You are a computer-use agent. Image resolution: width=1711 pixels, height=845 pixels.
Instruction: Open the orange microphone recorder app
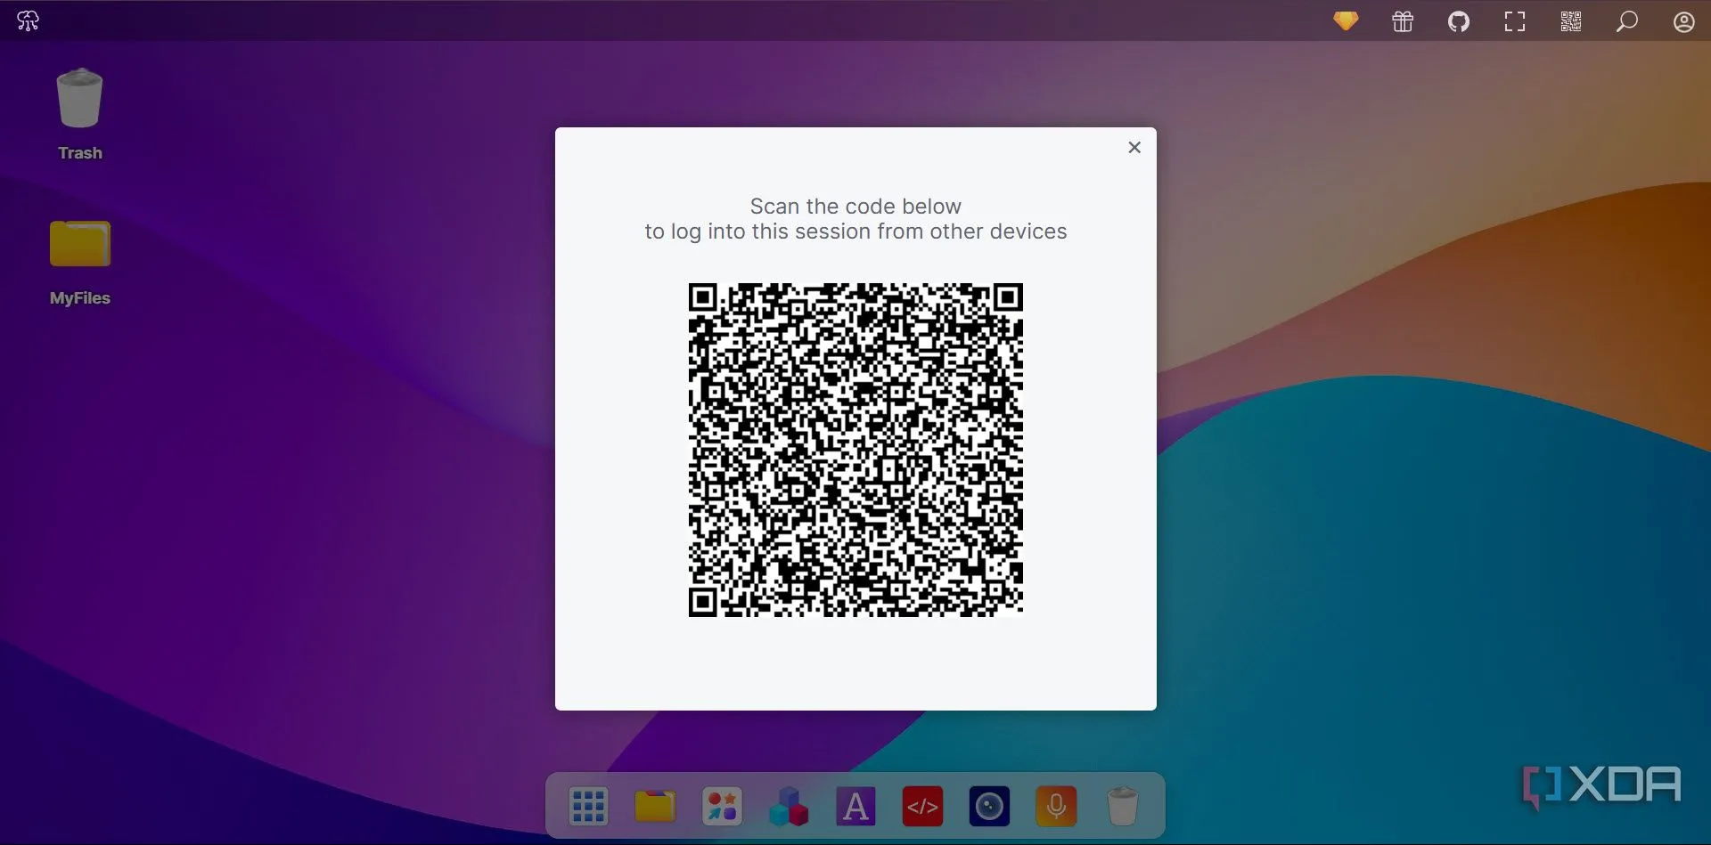1056,807
